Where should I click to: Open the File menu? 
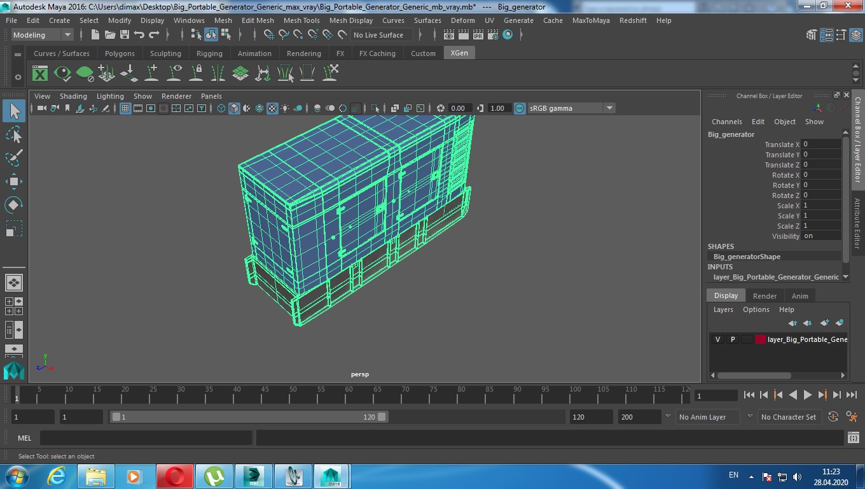(11, 20)
